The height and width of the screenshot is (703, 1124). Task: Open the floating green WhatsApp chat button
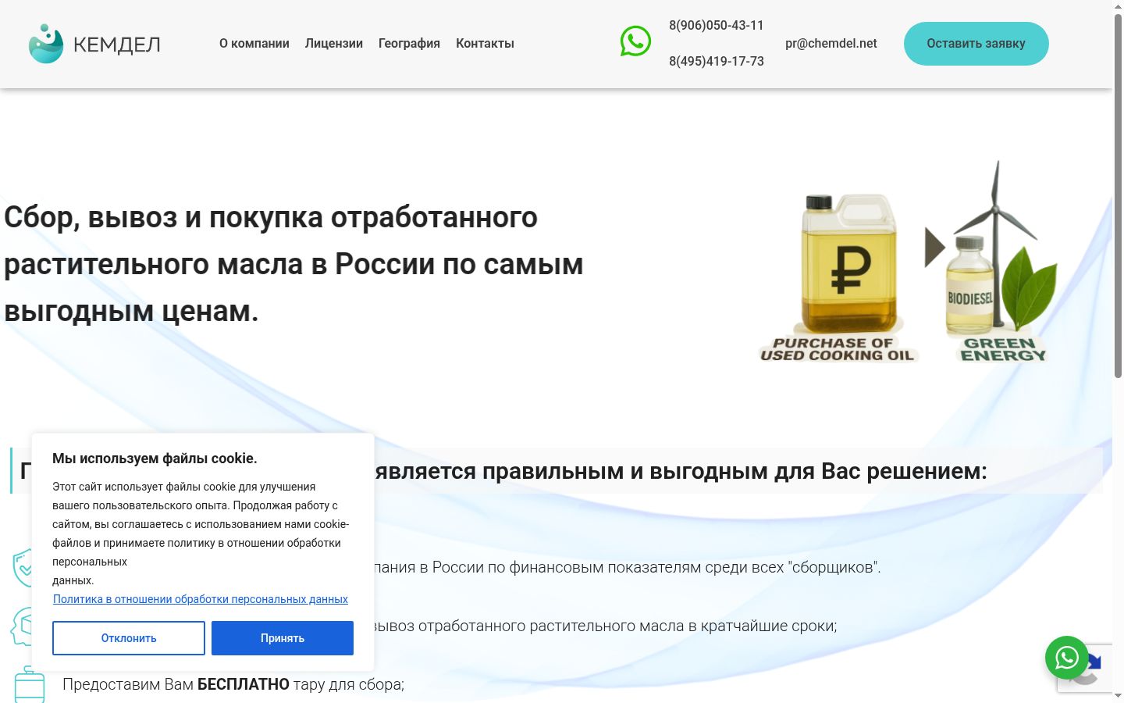1066,658
